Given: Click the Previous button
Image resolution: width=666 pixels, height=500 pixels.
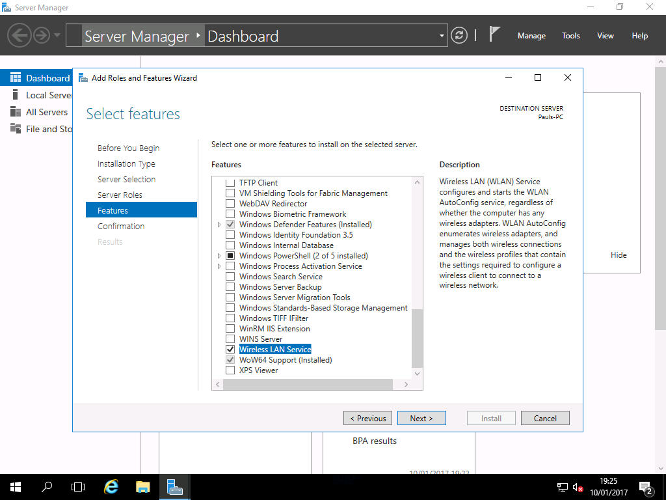Looking at the screenshot, I should pyautogui.click(x=368, y=419).
